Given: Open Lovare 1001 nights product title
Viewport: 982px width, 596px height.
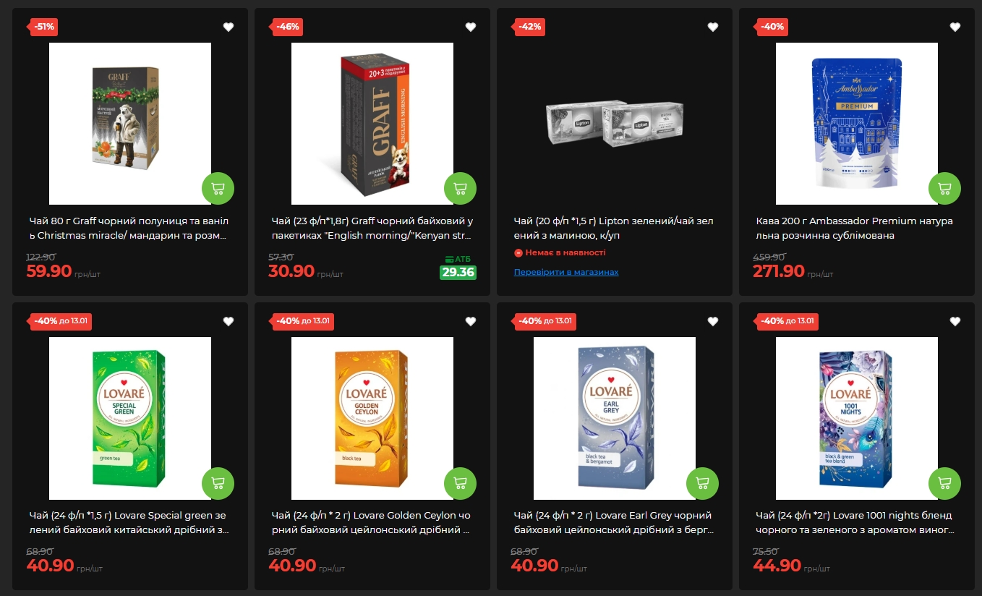Looking at the screenshot, I should 855,523.
